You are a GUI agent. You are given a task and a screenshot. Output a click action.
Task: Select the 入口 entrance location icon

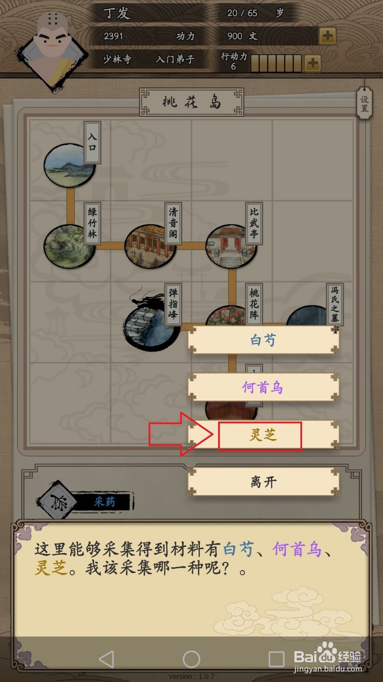point(70,165)
